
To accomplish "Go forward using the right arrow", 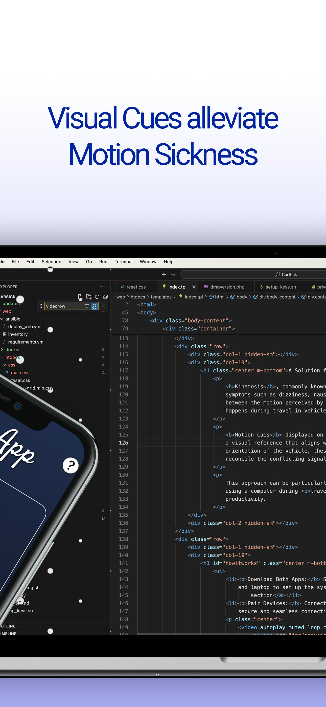I will pyautogui.click(x=173, y=274).
